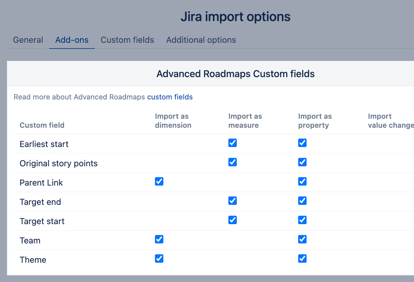
Task: Toggle Original story points import as property
Action: (302, 162)
